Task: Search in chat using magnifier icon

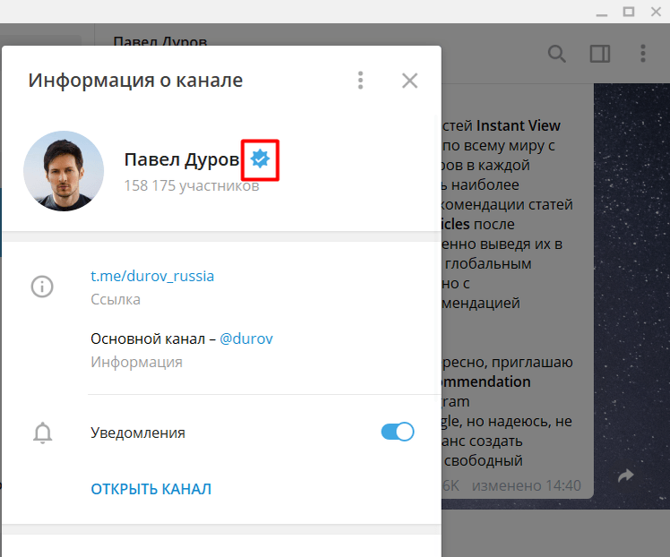Action: (557, 54)
